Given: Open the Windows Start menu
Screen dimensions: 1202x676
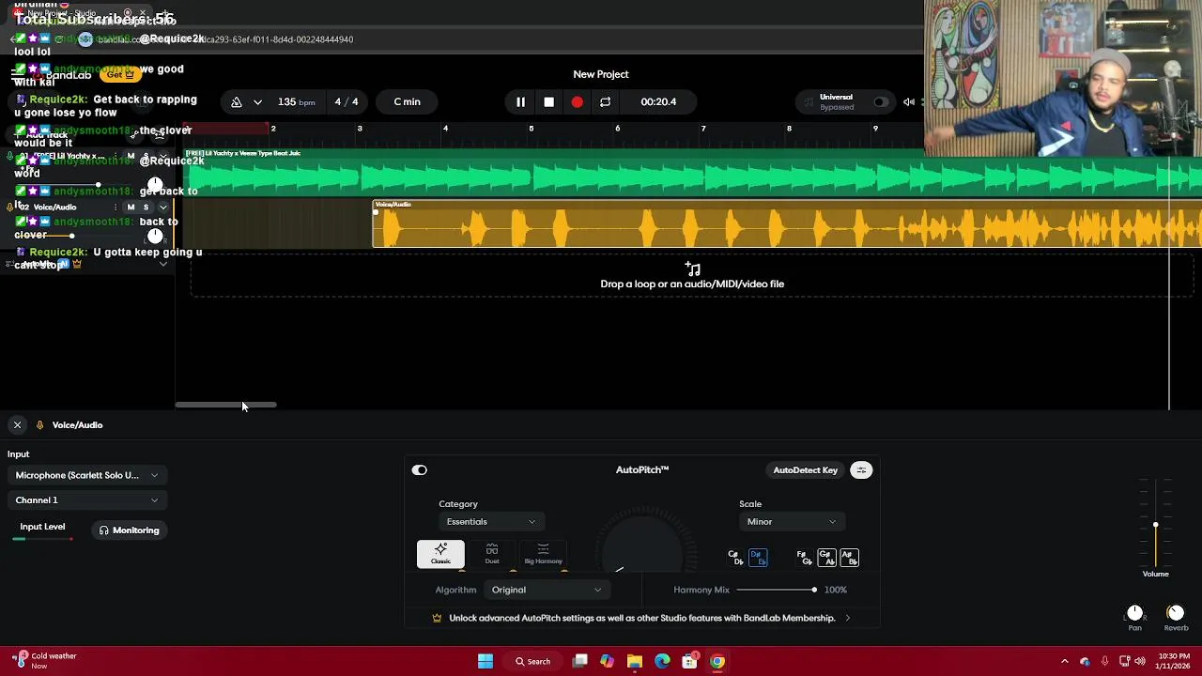Looking at the screenshot, I should pos(485,661).
